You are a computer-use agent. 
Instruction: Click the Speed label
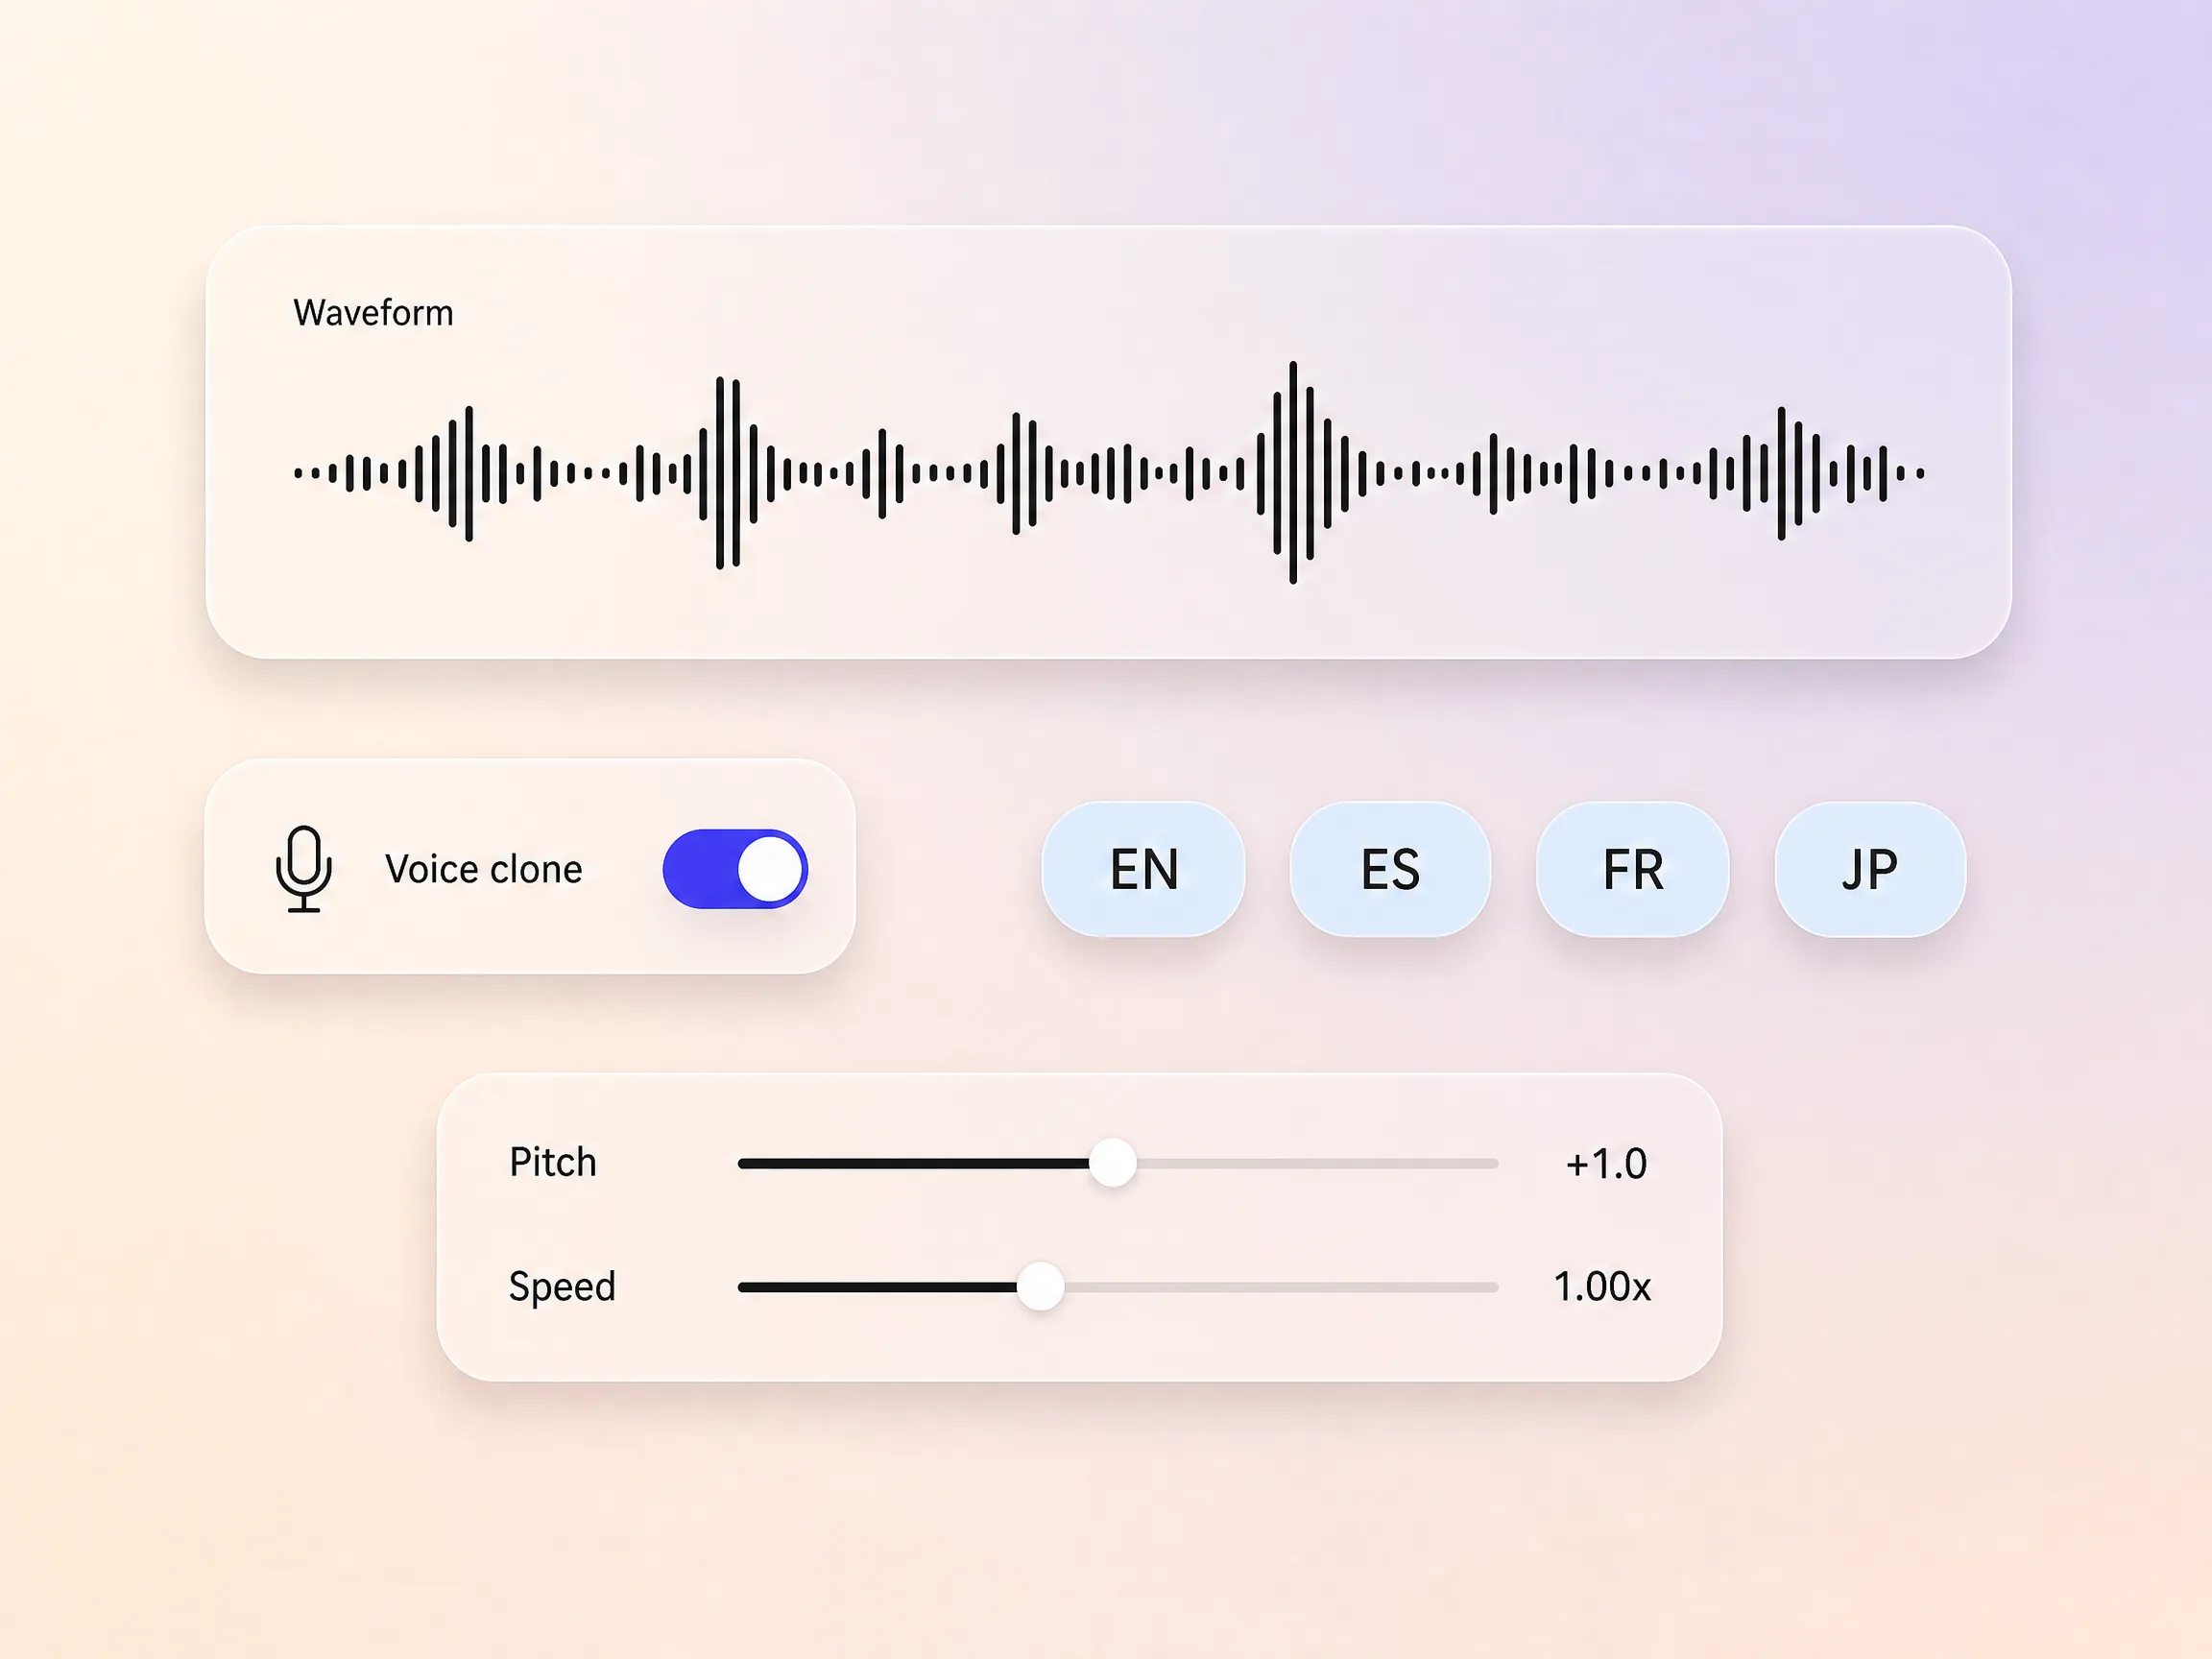562,1287
